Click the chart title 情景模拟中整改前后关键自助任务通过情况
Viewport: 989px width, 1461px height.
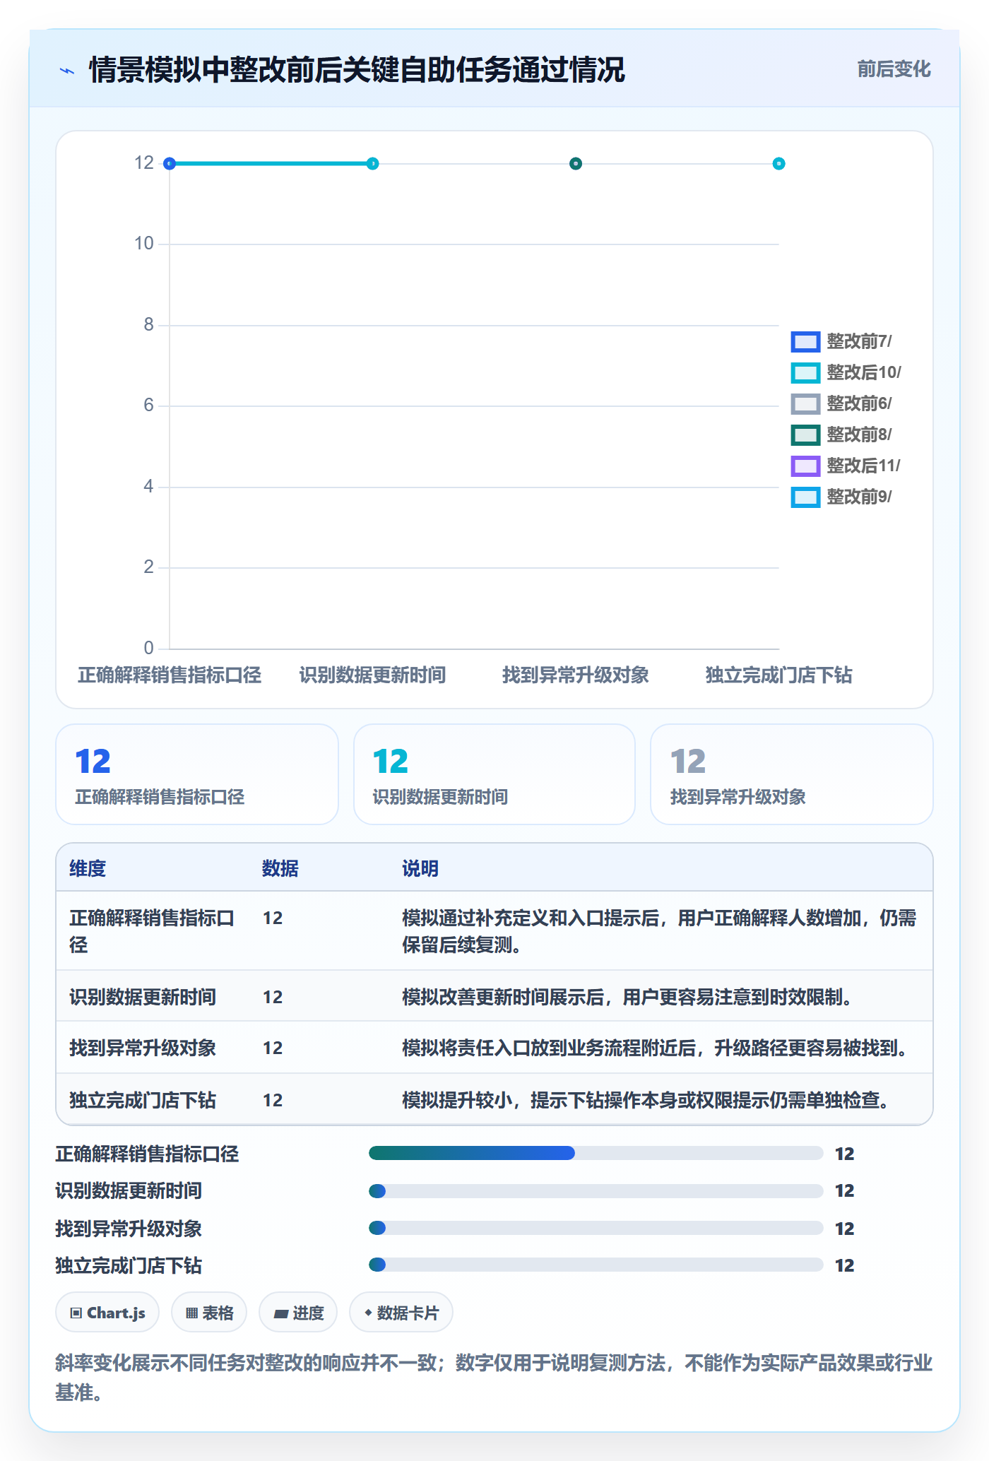[x=357, y=70]
